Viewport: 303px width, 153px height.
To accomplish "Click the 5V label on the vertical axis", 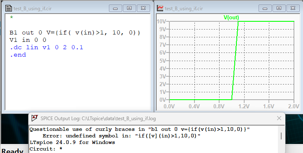I will pos(163,61).
